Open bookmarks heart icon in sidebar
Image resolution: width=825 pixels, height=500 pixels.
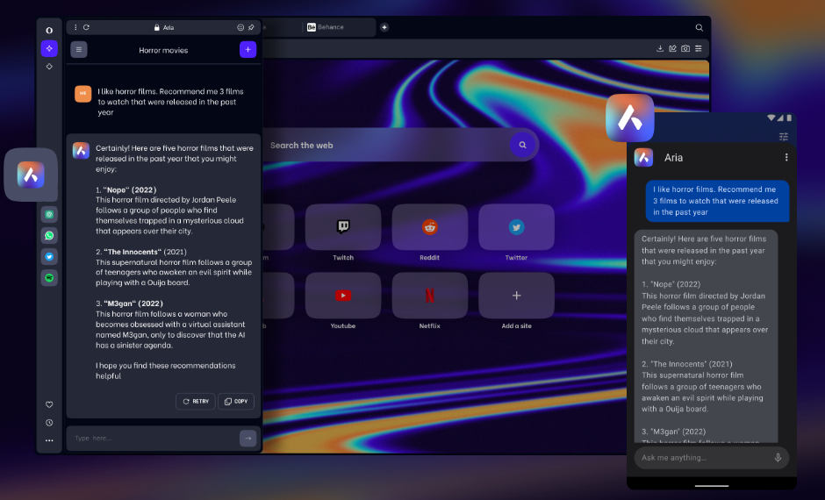pos(49,404)
